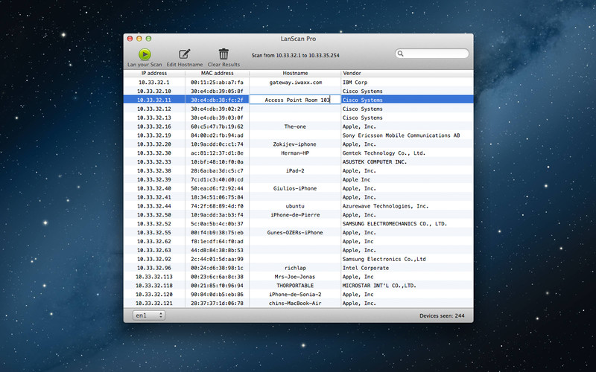Click vendor Sony Ericsson Mobile Communications AB
This screenshot has height=372, width=596.
401,135
